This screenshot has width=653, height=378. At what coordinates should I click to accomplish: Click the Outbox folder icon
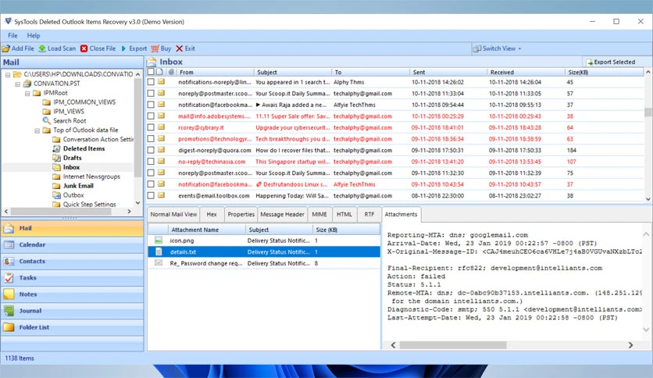coord(57,195)
